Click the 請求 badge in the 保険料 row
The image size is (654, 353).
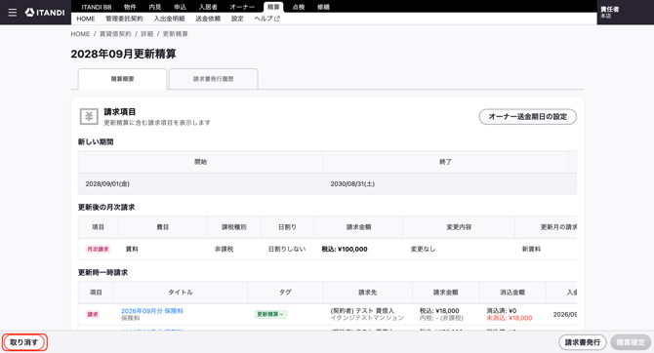coord(93,314)
